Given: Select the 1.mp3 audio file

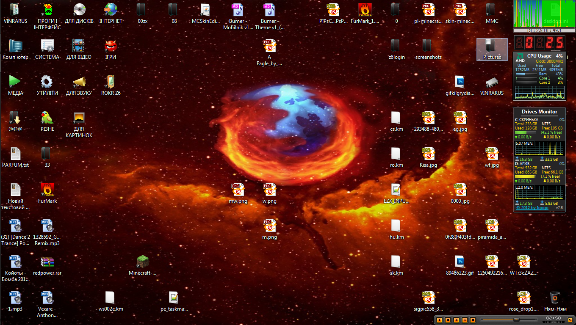Looking at the screenshot, I should (15, 301).
